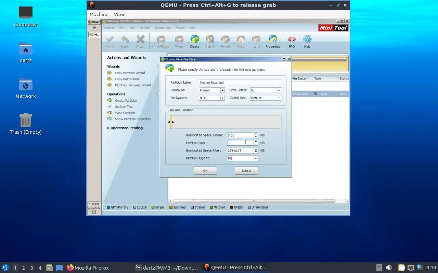Click the Unallocated Space Before field

(240, 135)
